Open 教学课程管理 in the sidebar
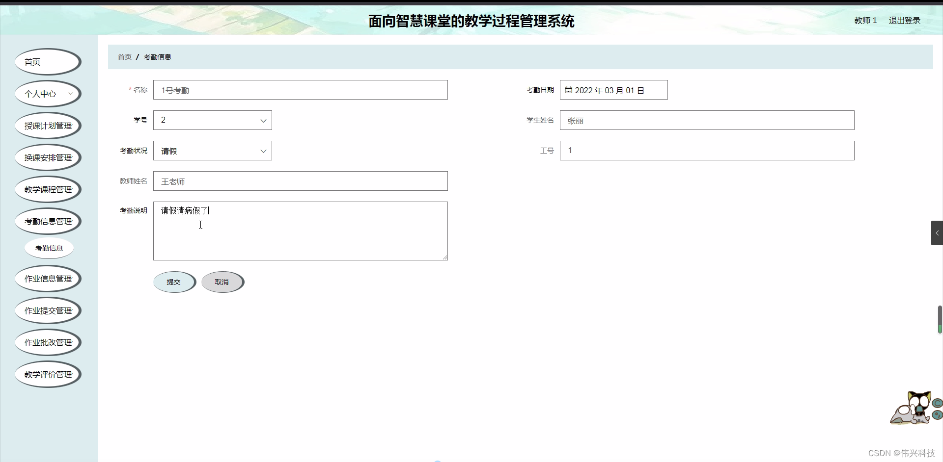The width and height of the screenshot is (943, 462). pos(48,189)
